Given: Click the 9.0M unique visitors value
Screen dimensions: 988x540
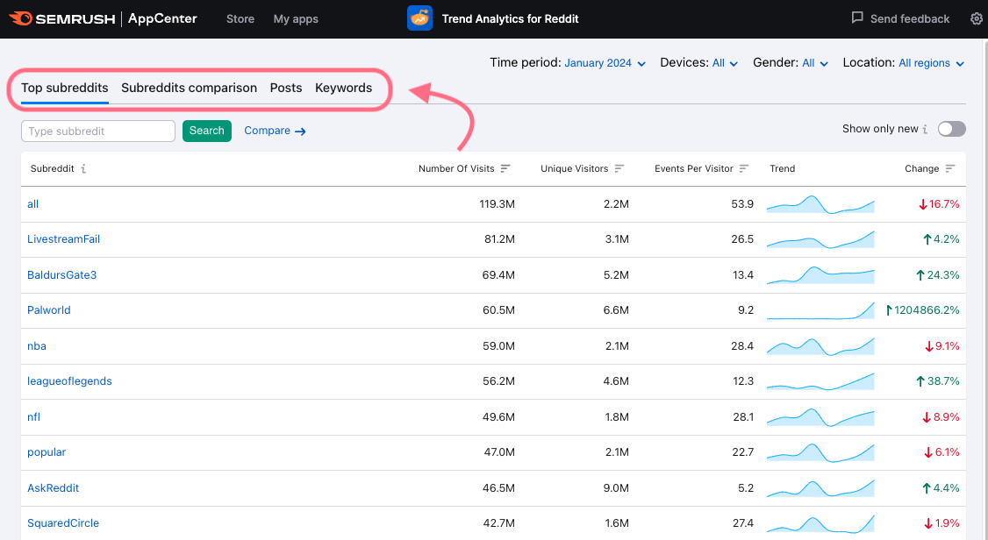Looking at the screenshot, I should coord(616,487).
